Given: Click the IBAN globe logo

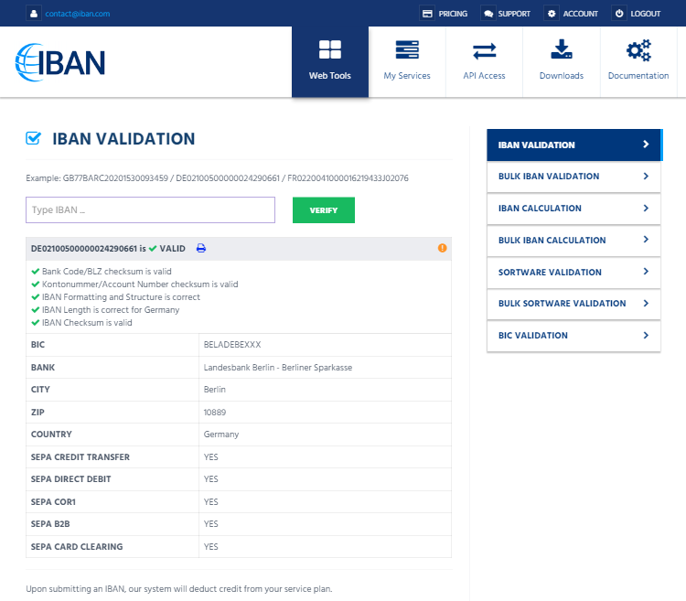Looking at the screenshot, I should (x=60, y=61).
